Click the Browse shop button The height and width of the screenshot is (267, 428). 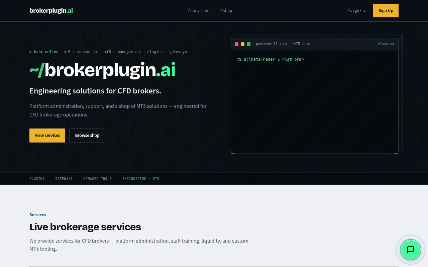click(87, 136)
